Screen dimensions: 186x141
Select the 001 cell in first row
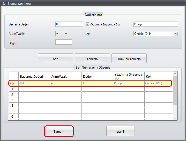click(x=34, y=83)
